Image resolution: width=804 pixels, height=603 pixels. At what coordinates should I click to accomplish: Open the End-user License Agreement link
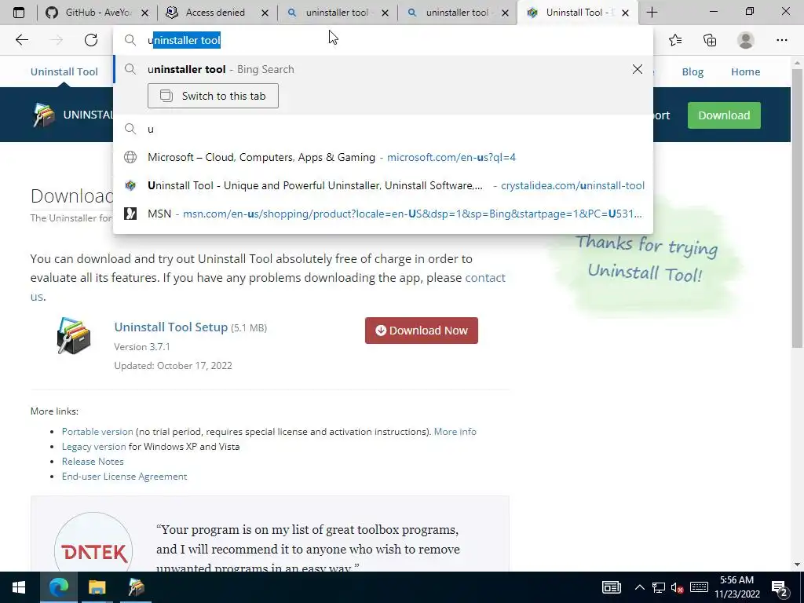(125, 477)
